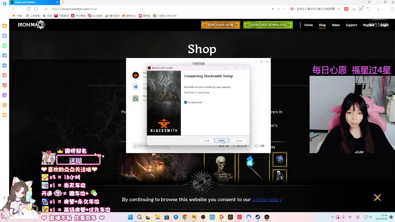
Task: Open the Login navigation item
Action: click(x=385, y=25)
